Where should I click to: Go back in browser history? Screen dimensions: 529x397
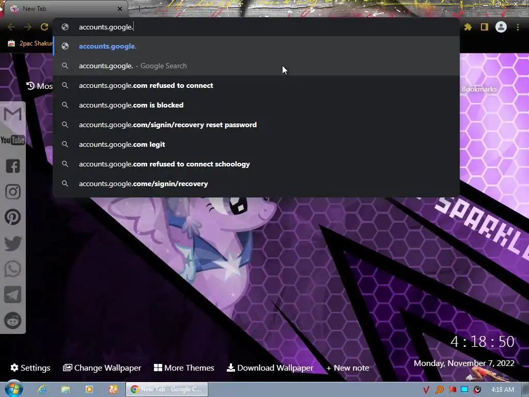(11, 27)
